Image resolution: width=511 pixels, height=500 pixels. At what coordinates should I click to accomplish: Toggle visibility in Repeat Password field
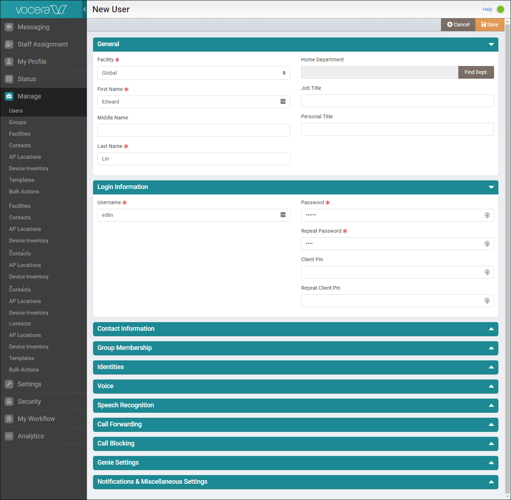[487, 244]
